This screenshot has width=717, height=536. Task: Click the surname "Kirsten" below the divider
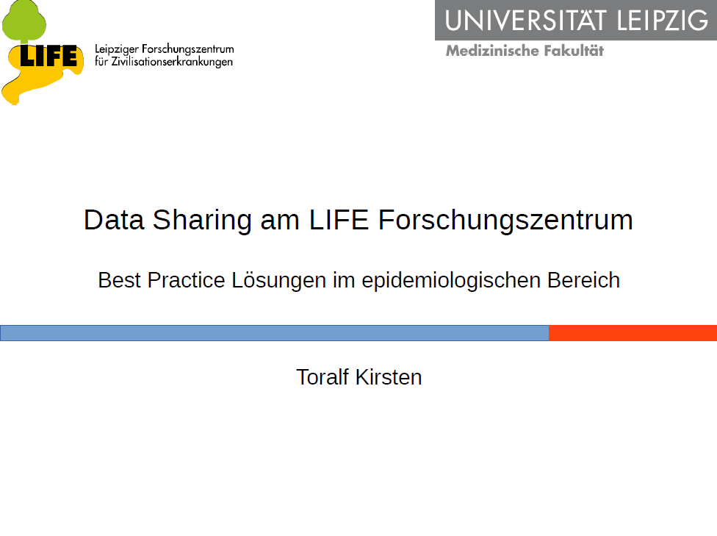pyautogui.click(x=389, y=377)
